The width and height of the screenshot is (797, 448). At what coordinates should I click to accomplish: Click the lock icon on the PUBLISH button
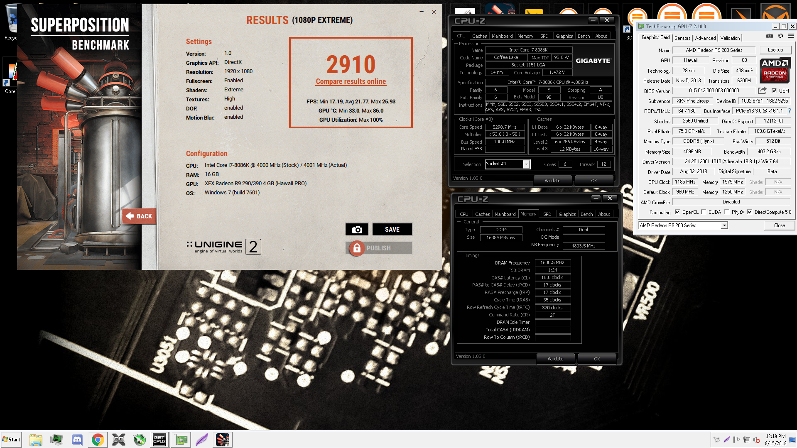click(x=356, y=248)
